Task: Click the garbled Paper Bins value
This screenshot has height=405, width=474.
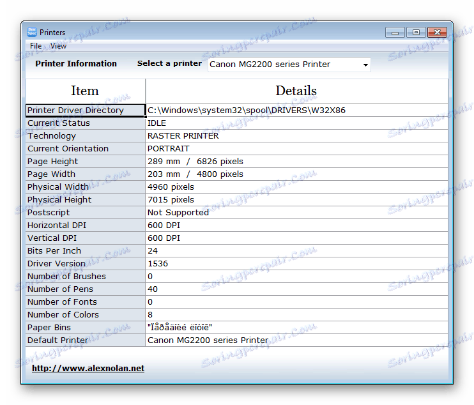Action: 296,328
